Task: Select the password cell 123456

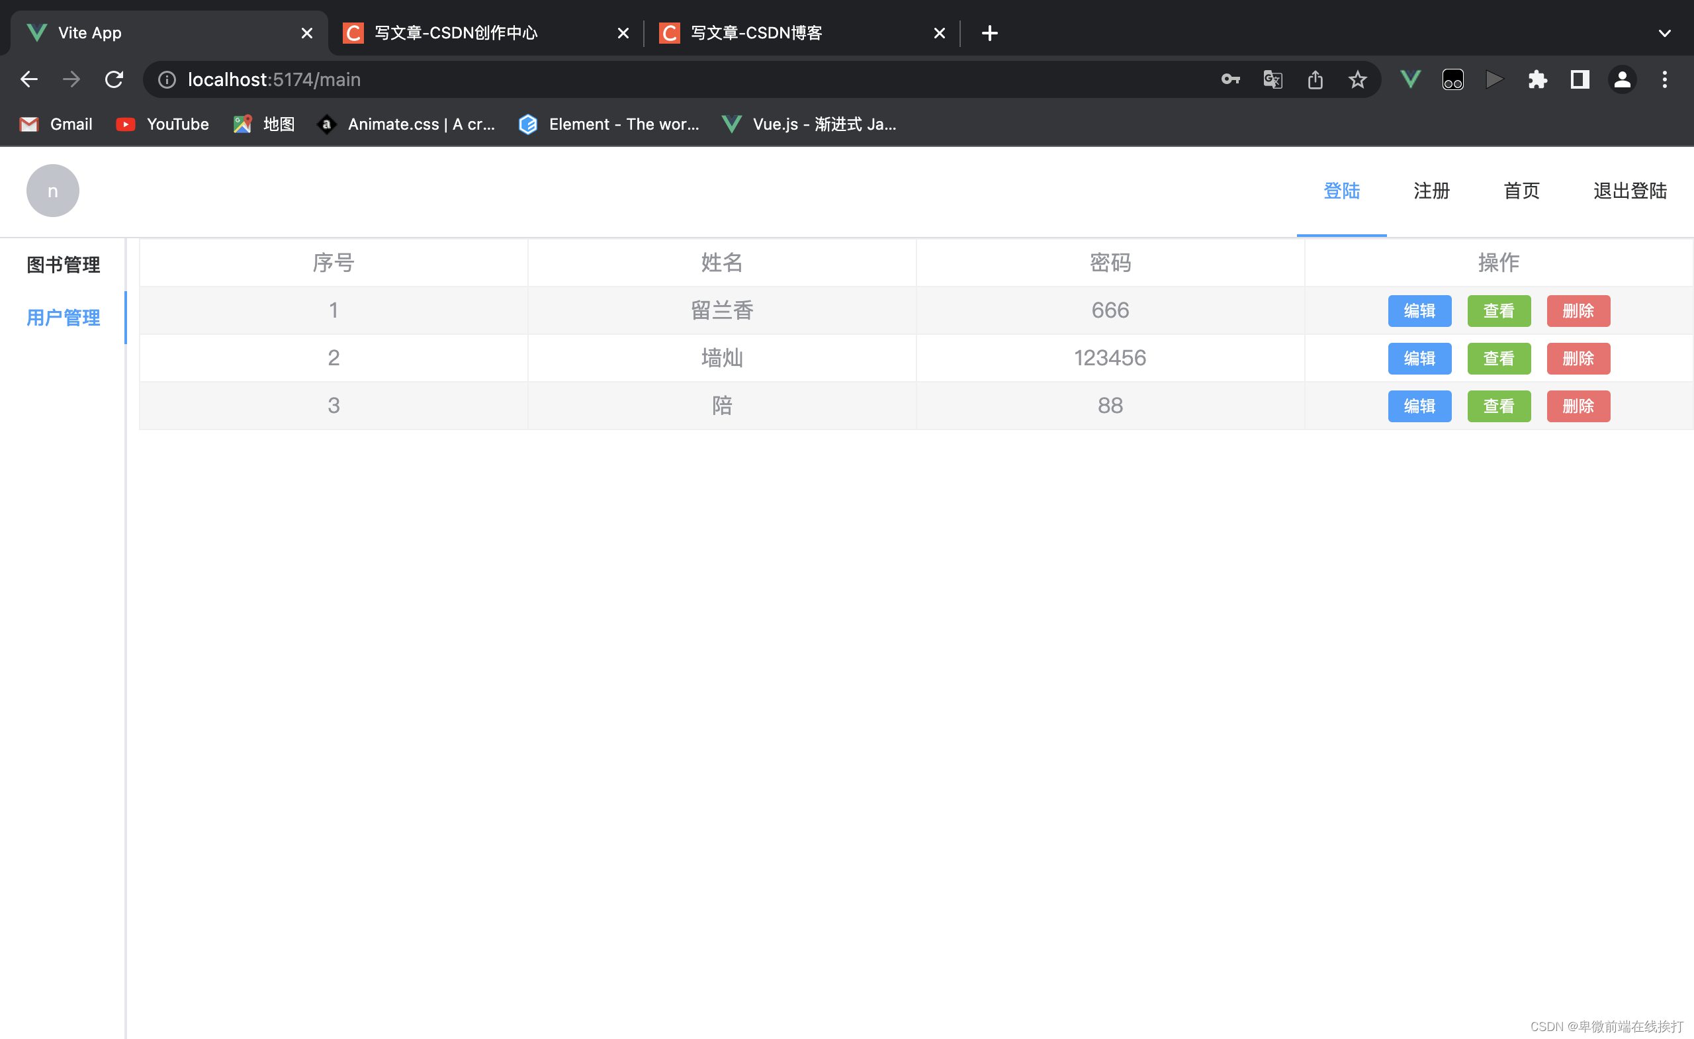Action: point(1110,358)
